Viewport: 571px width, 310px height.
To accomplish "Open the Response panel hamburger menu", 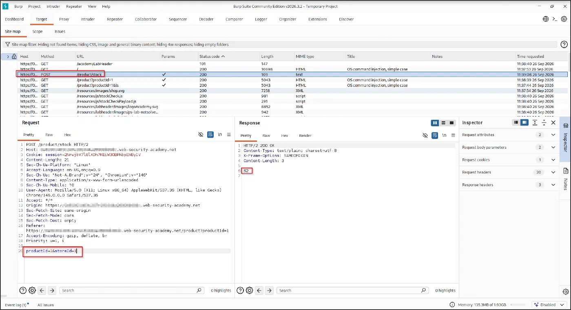I will 453,135.
